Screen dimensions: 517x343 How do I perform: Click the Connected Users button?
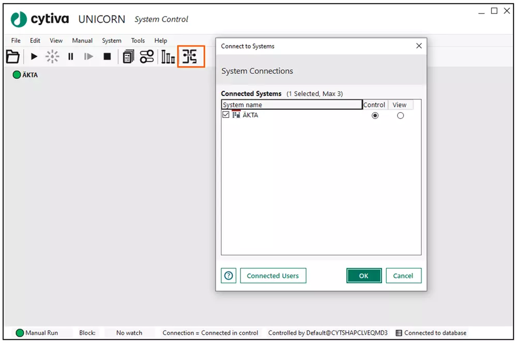pyautogui.click(x=273, y=275)
